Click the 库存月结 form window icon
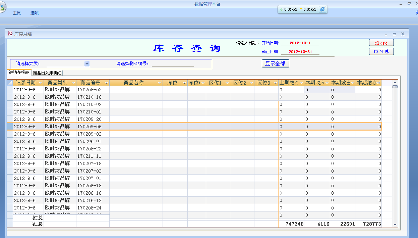Viewport: 418px width, 238px height. tap(10, 34)
